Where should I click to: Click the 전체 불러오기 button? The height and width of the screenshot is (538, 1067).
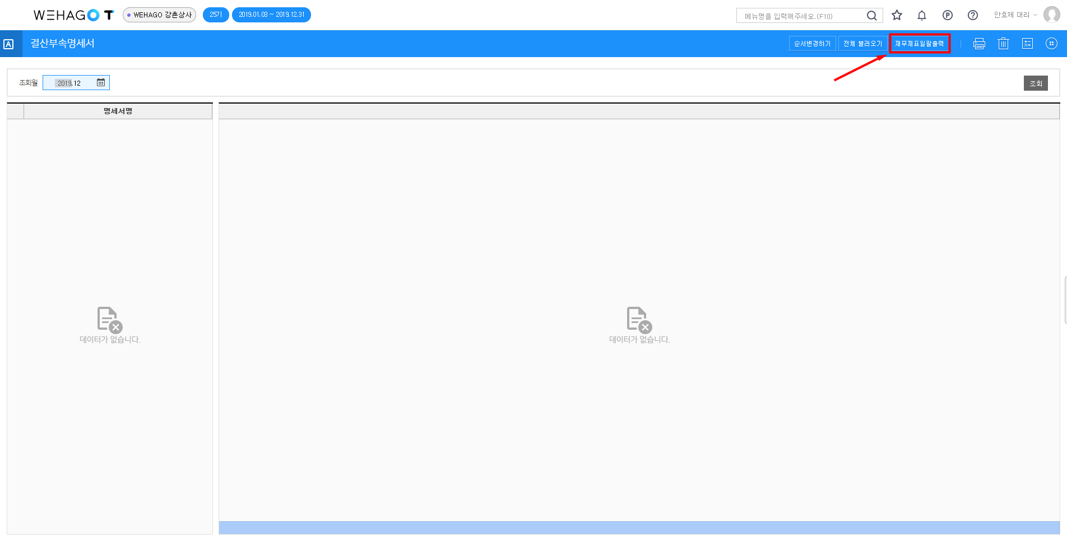(862, 44)
